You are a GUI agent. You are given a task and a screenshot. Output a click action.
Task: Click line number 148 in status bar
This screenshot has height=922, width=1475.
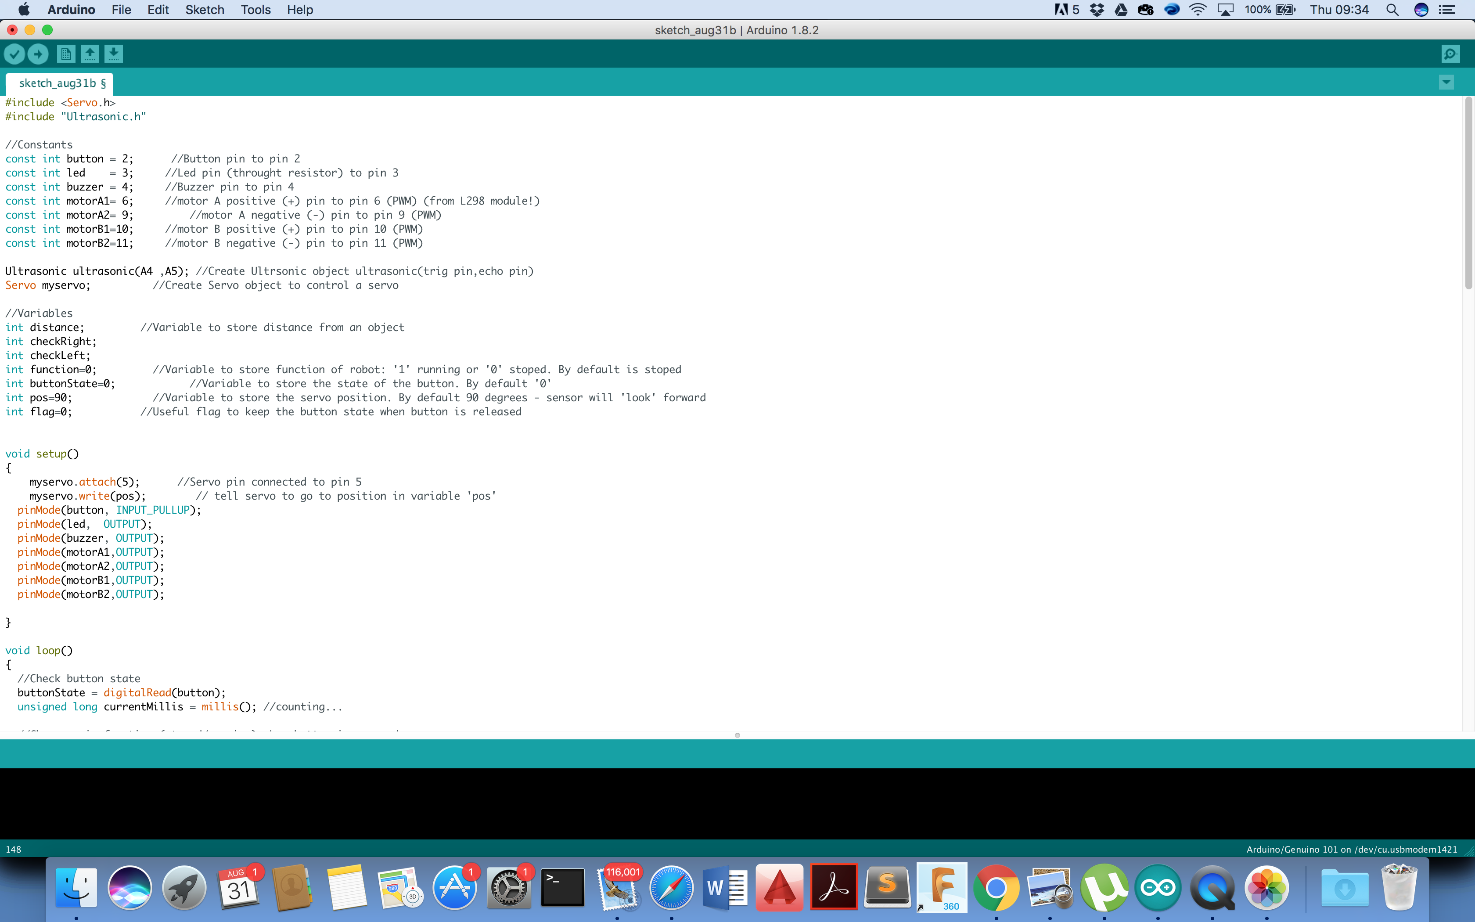[x=14, y=850]
